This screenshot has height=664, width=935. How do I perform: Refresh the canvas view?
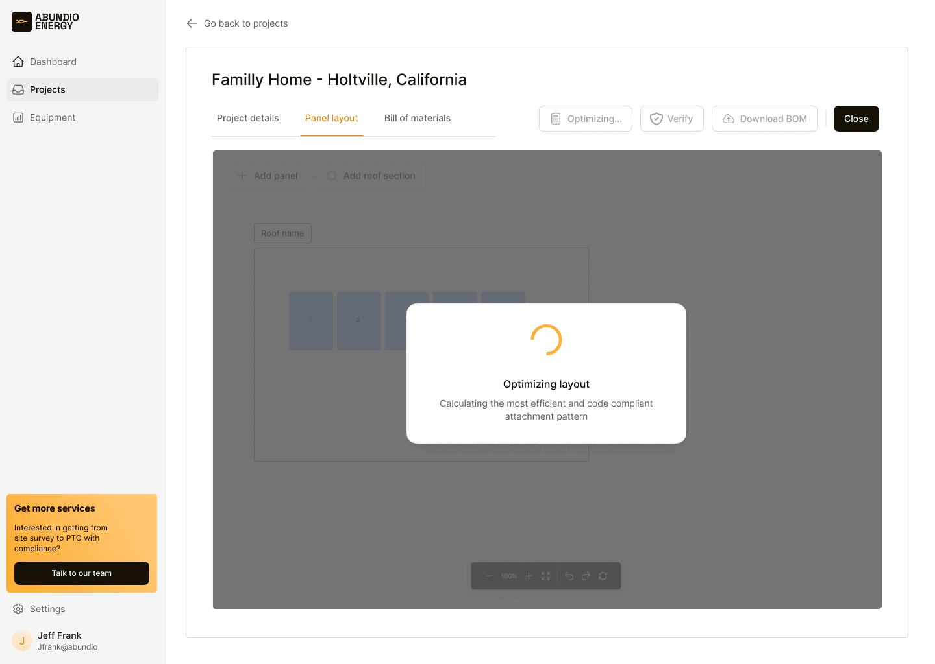pyautogui.click(x=603, y=576)
